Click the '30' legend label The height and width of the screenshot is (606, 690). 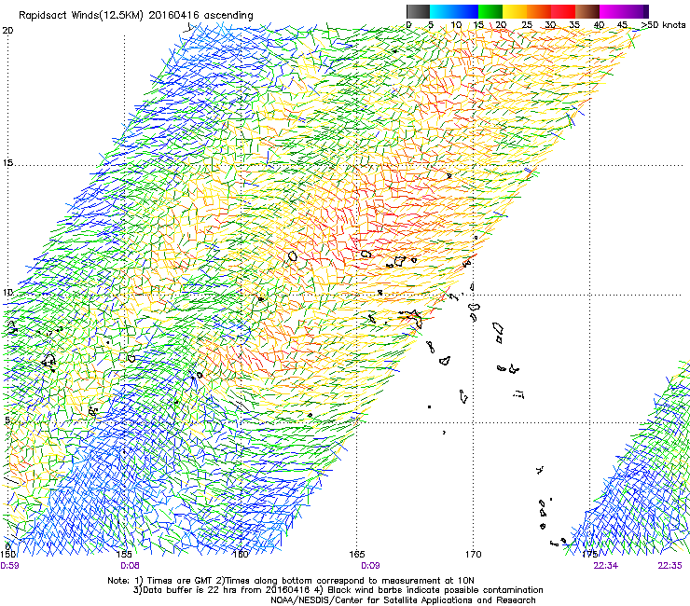(550, 25)
